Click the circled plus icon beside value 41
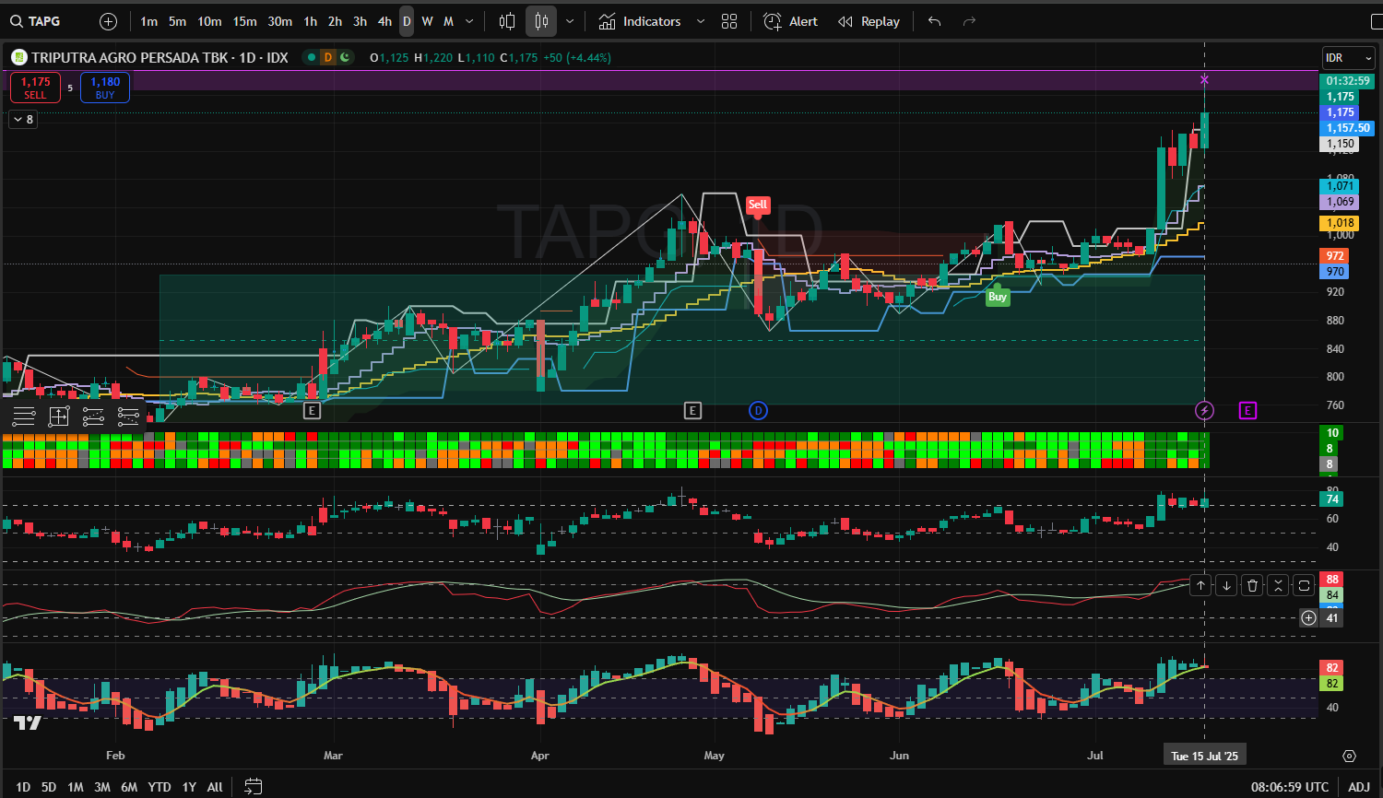Screen dimensions: 1383x798 click(x=1308, y=617)
